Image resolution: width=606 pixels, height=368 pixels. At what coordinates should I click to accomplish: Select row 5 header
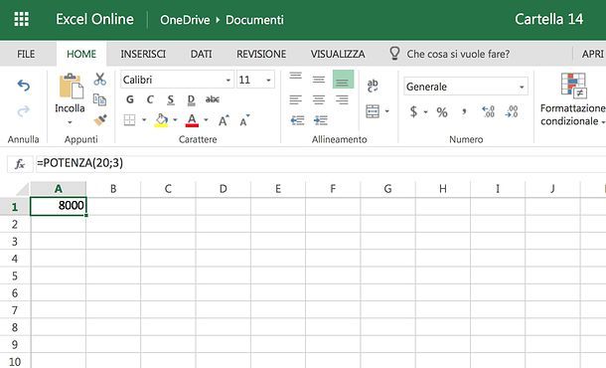point(15,276)
